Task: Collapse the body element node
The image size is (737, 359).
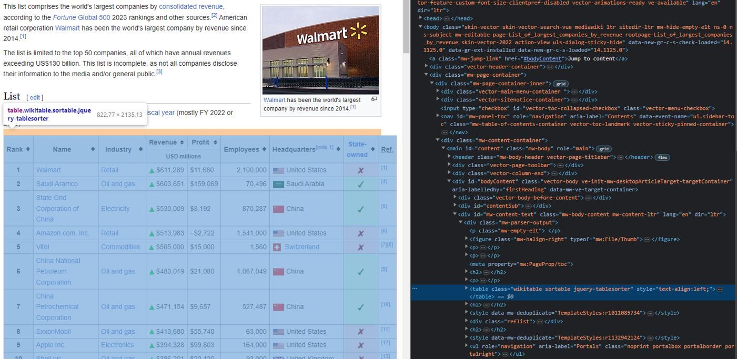Action: (421, 26)
